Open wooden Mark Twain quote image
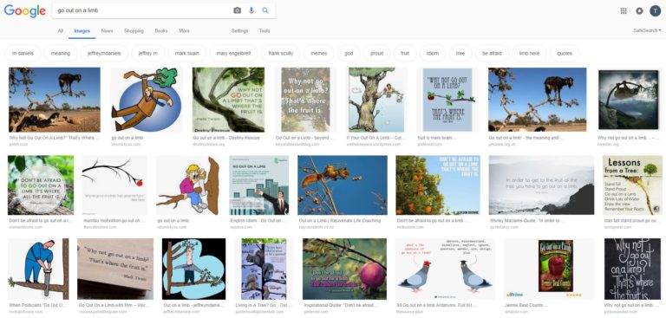This screenshot has width=666, height=318. click(x=115, y=269)
